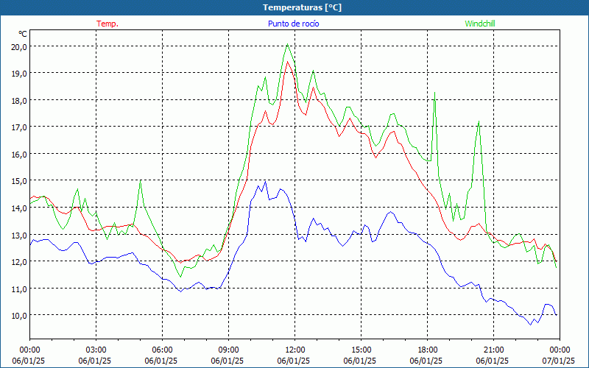This screenshot has width=589, height=368.
Task: Click the 11,0 y-axis value
Action: pos(20,289)
